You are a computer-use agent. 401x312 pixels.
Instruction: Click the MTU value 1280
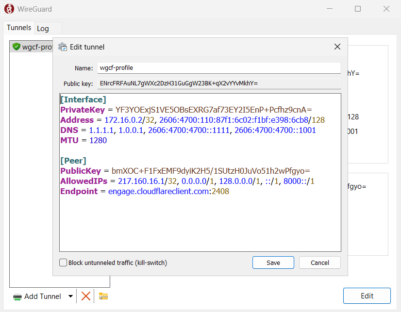point(98,140)
